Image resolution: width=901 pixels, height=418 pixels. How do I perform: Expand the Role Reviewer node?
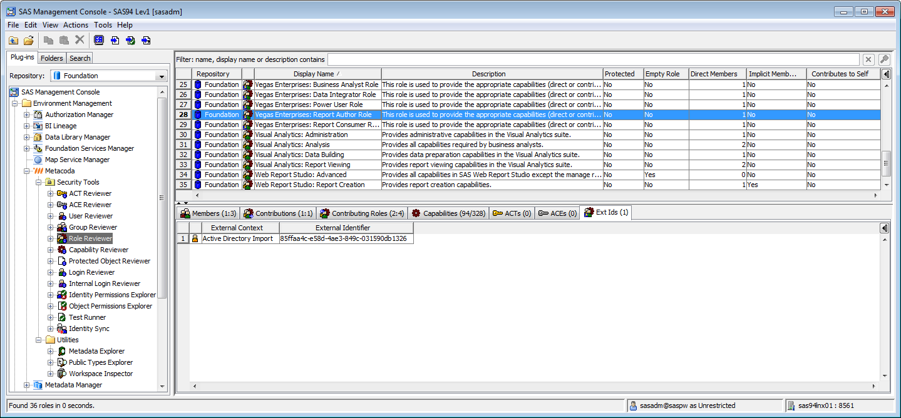(x=51, y=238)
